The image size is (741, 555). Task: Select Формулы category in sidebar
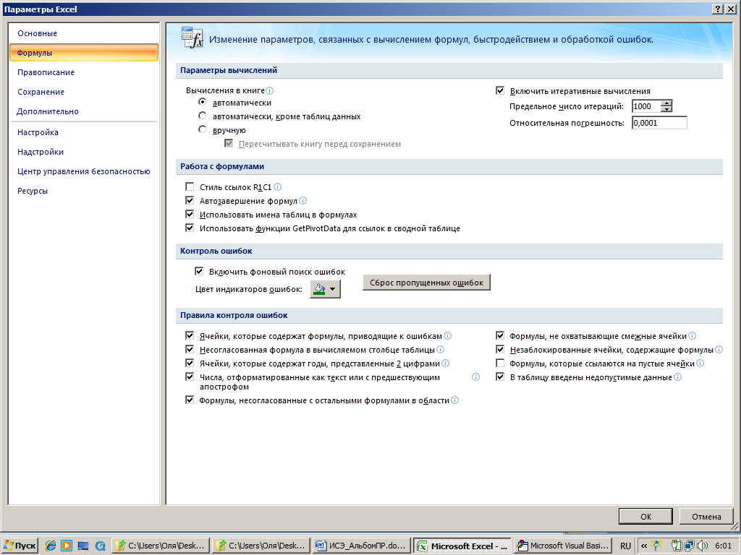pyautogui.click(x=84, y=53)
